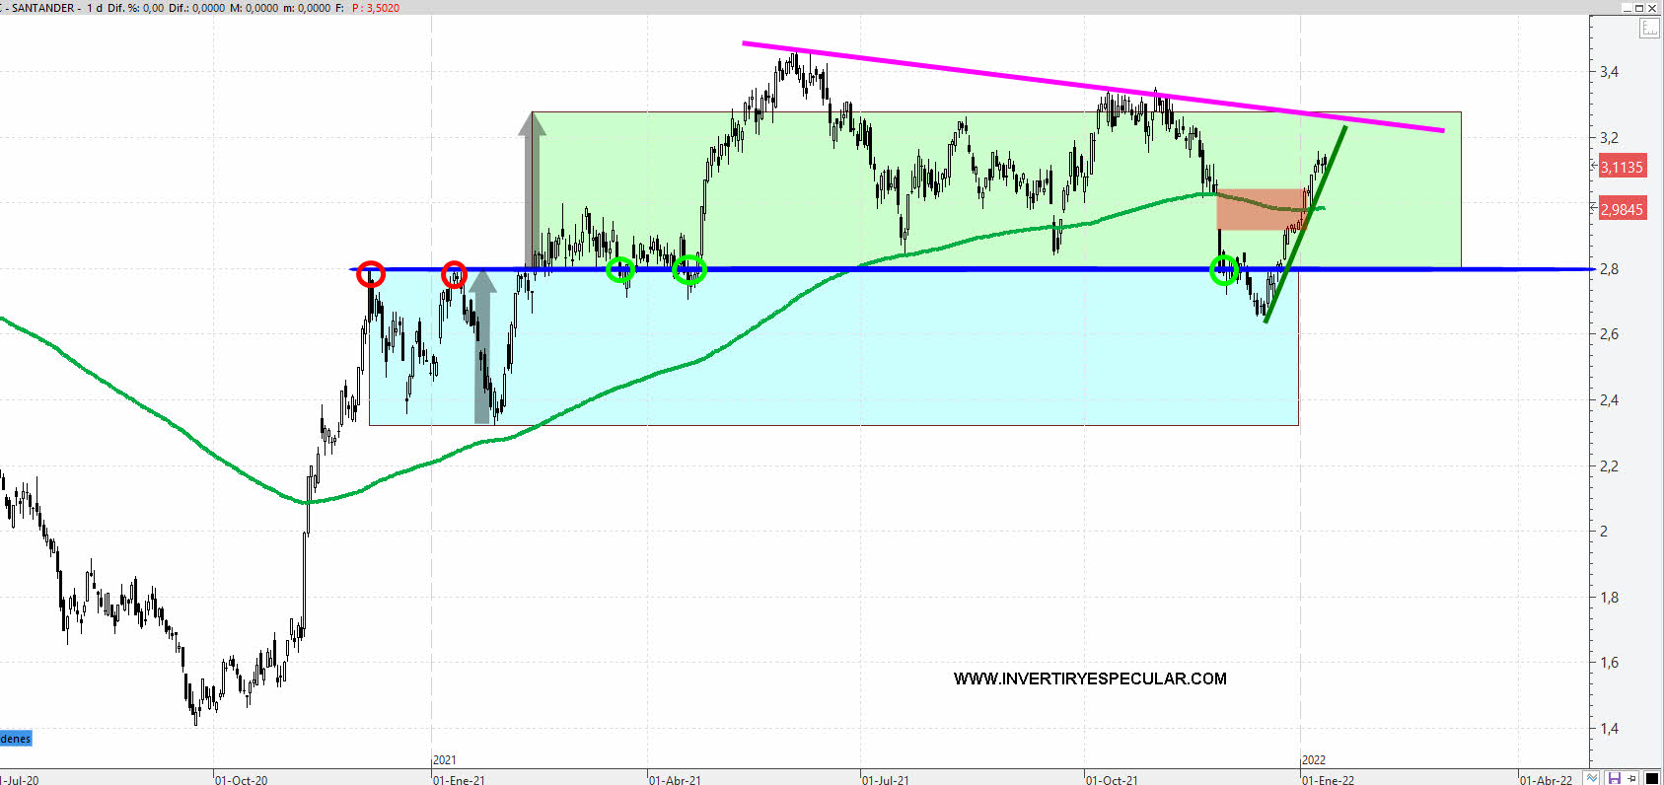
Task: Click the 3,1135 red price label
Action: tap(1622, 167)
